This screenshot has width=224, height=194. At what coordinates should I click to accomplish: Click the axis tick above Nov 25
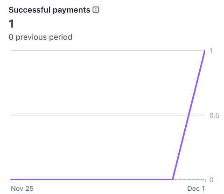click(11, 180)
